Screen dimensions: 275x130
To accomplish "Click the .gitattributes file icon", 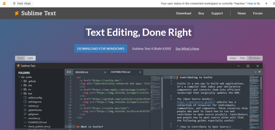I will (25, 110).
